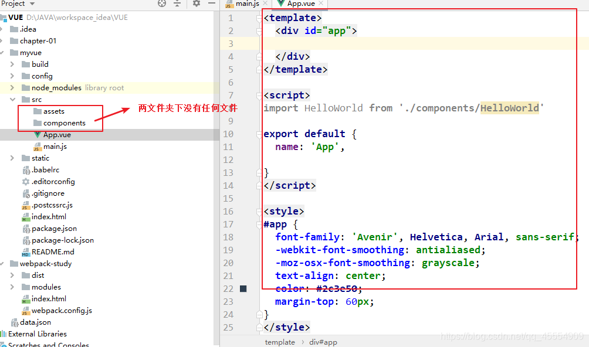Click the Vue icon beside App.vue in tree

37,134
